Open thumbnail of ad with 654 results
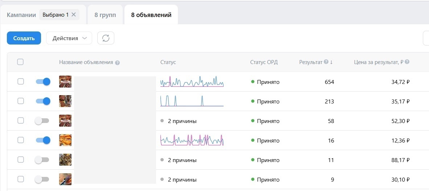The height and width of the screenshot is (191, 429). coord(65,82)
